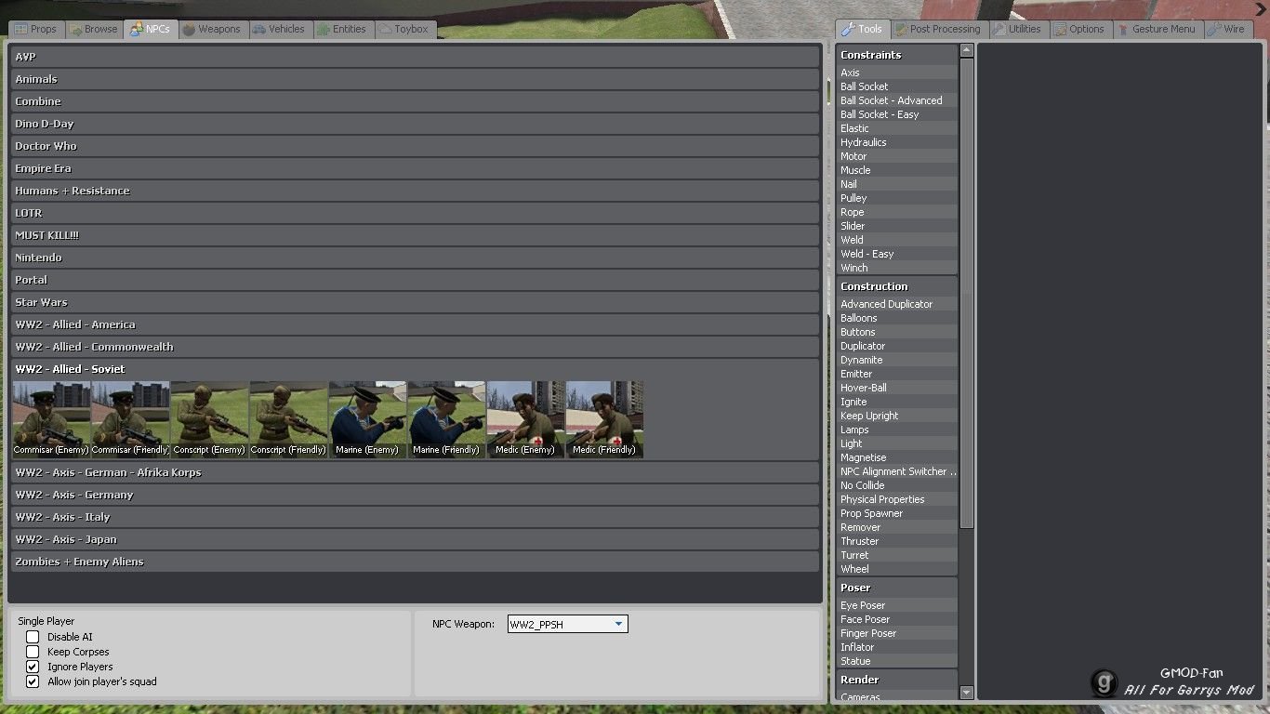1270x714 pixels.
Task: Select the Ball Socket - Advanced tool
Action: click(x=896, y=100)
